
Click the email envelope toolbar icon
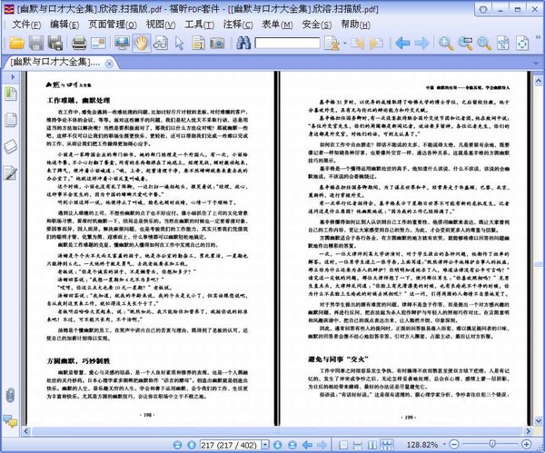tap(98, 43)
